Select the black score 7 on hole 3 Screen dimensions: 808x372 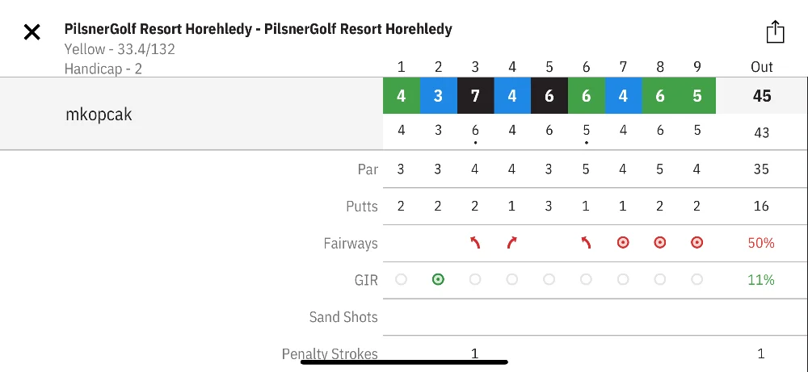475,96
